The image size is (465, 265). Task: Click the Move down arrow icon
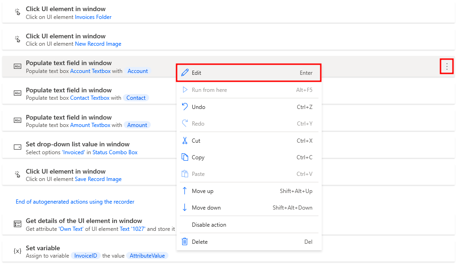(185, 207)
